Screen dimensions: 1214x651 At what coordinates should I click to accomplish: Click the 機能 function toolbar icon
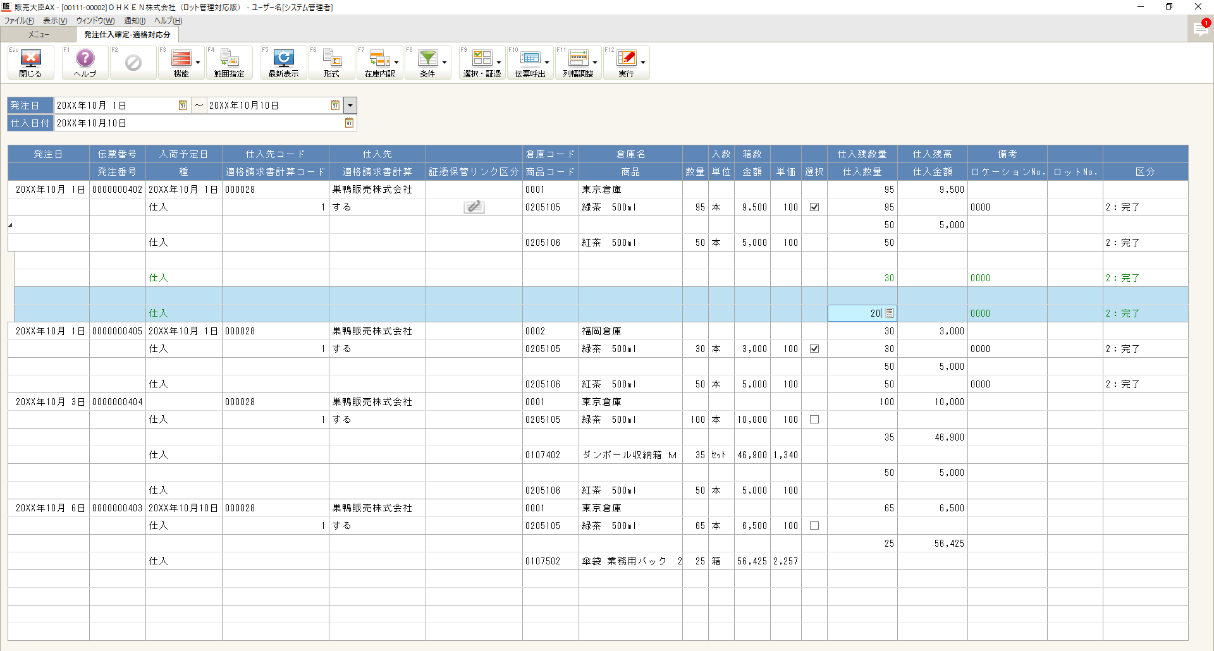tap(181, 63)
